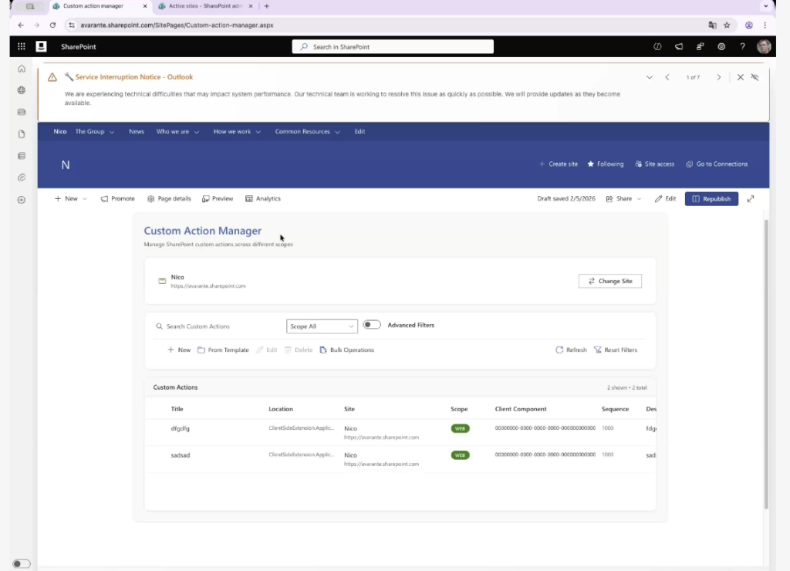Click the Republish button
Screen dimensions: 790x571
(711, 199)
